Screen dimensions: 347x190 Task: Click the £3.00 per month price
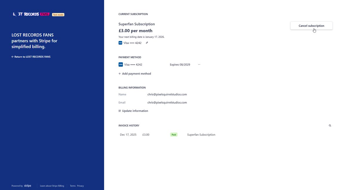pyautogui.click(x=135, y=31)
